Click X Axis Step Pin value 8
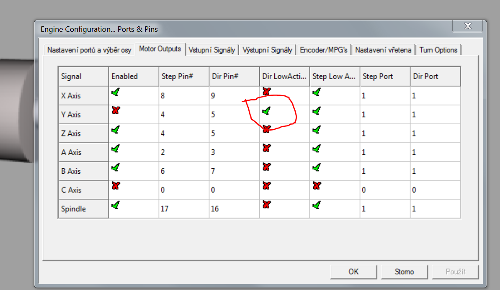This screenshot has width=500, height=290. tap(162, 96)
